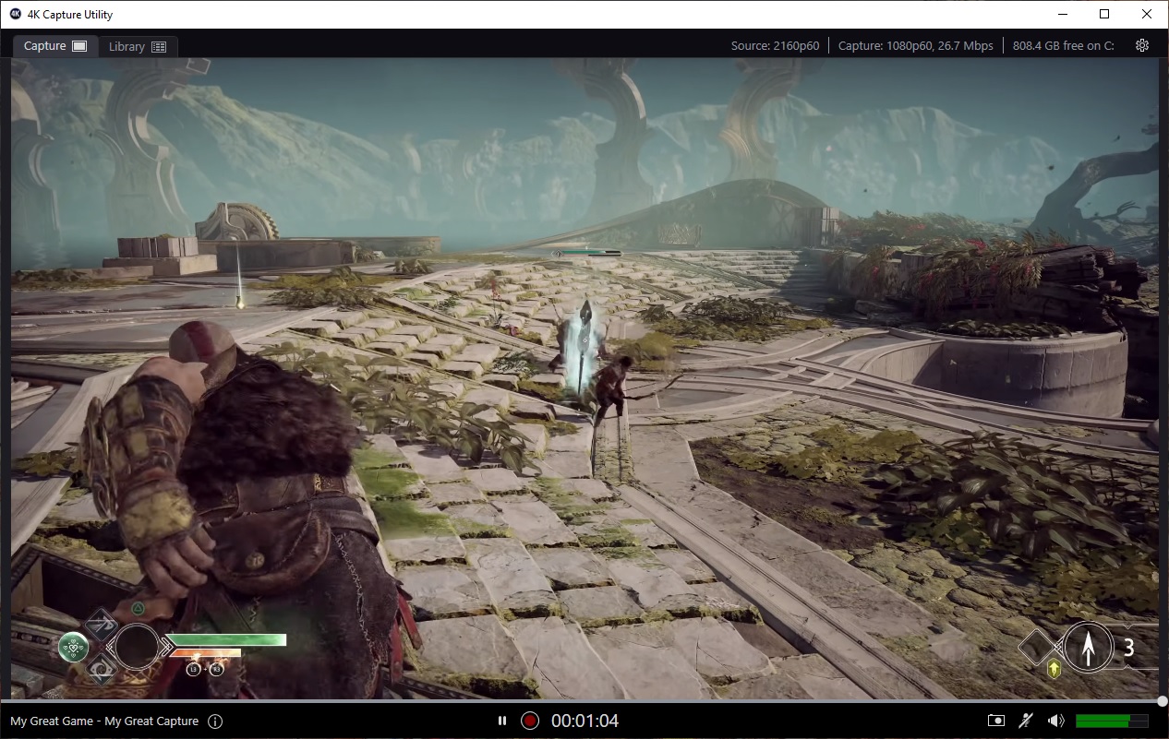Mute audio with speaker icon
This screenshot has width=1169, height=739.
coord(1056,721)
